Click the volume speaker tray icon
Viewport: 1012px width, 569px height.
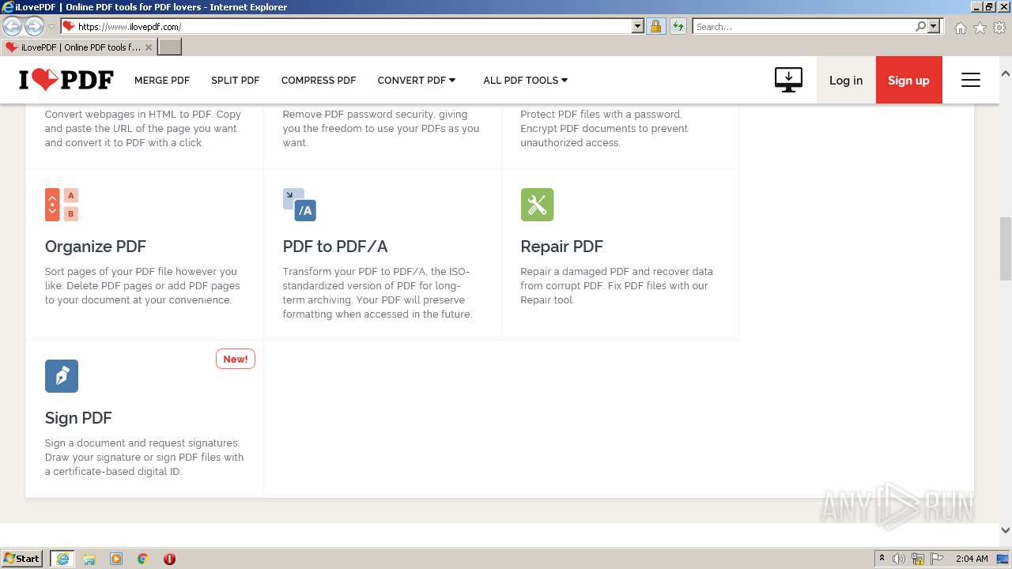pos(899,559)
